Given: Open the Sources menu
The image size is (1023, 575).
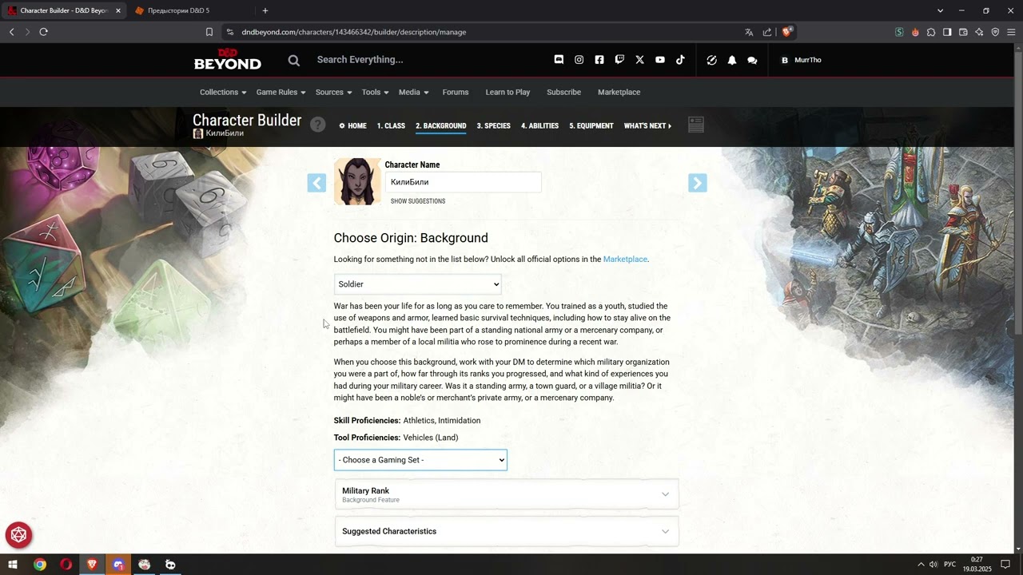Looking at the screenshot, I should [333, 92].
